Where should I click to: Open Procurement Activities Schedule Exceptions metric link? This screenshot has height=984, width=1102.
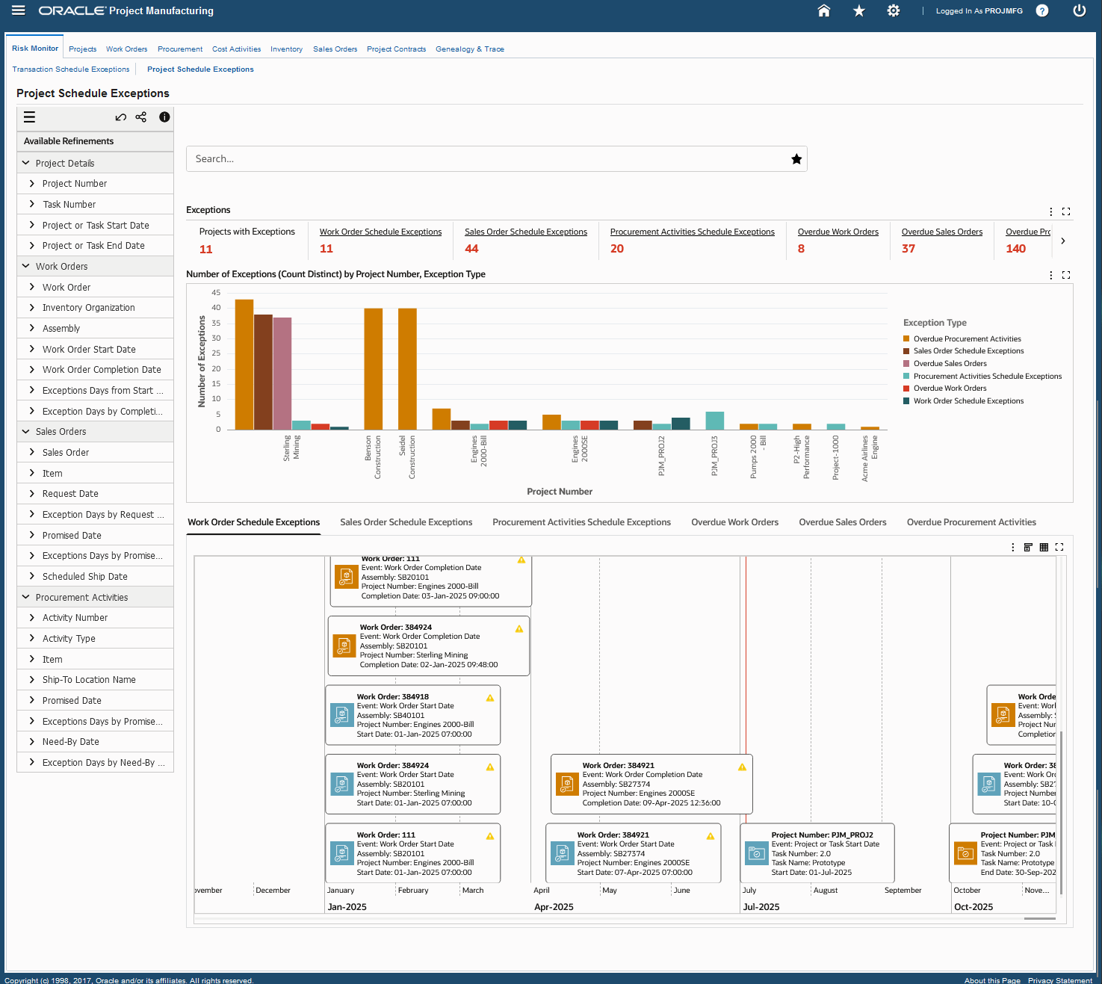692,232
